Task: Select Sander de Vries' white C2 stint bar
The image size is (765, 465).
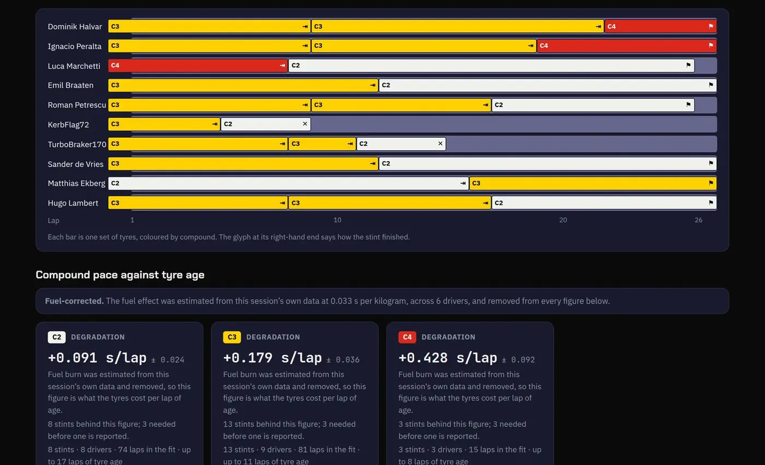Action: click(x=548, y=163)
